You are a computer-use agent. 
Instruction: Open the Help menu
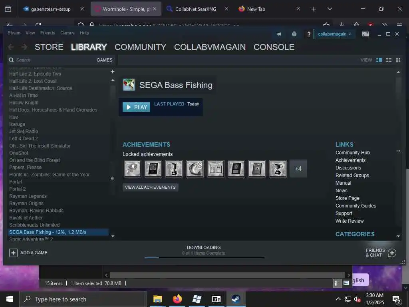click(x=84, y=33)
